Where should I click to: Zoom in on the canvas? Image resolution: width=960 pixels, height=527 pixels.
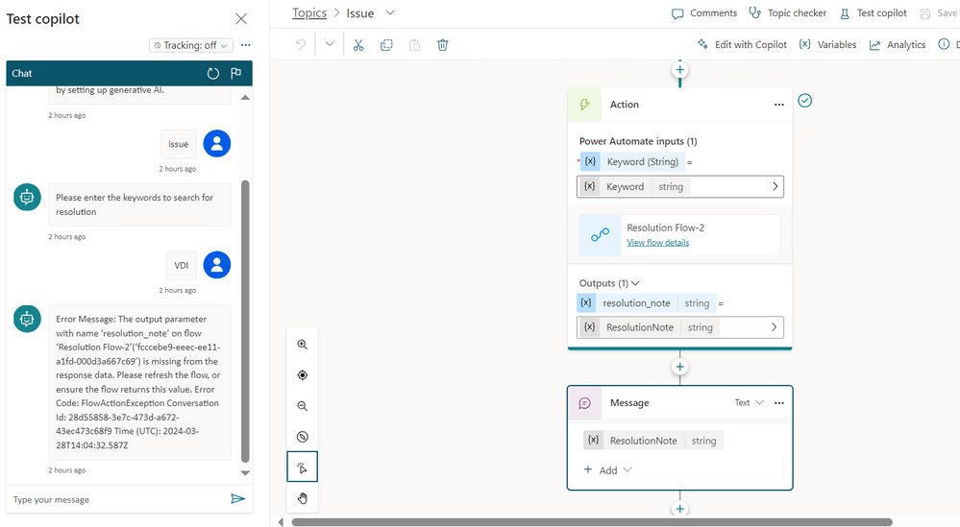click(303, 345)
